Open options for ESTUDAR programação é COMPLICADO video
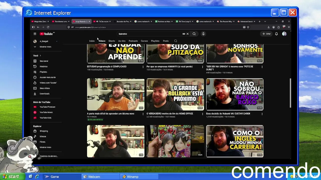The image size is (321, 180). [143, 67]
